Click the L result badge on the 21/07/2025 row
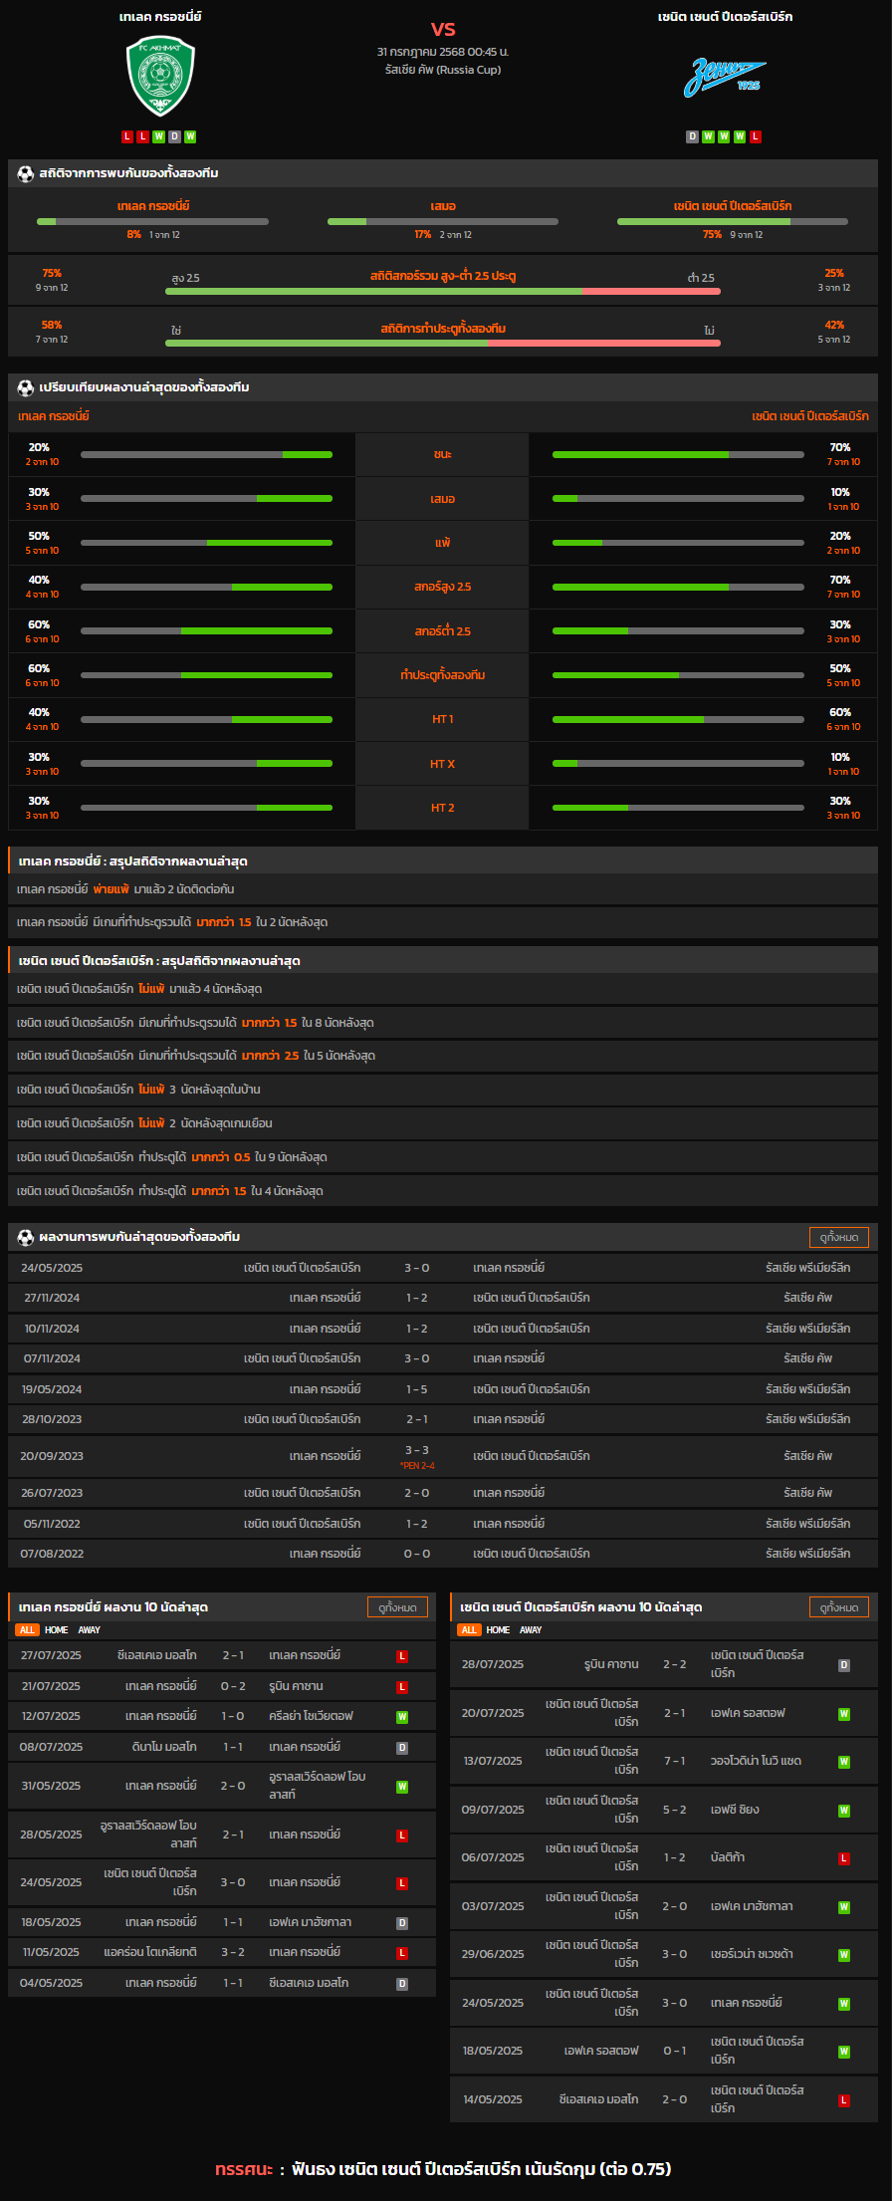892x2201 pixels. (402, 1687)
